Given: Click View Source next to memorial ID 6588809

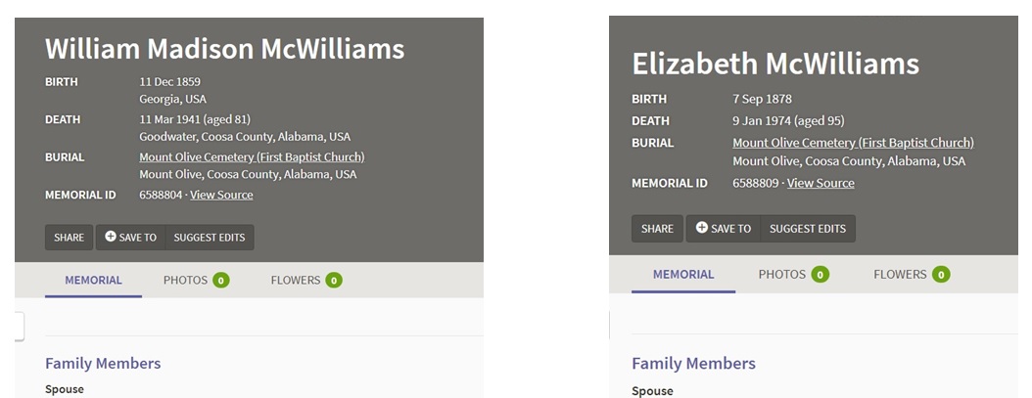Looking at the screenshot, I should (821, 183).
